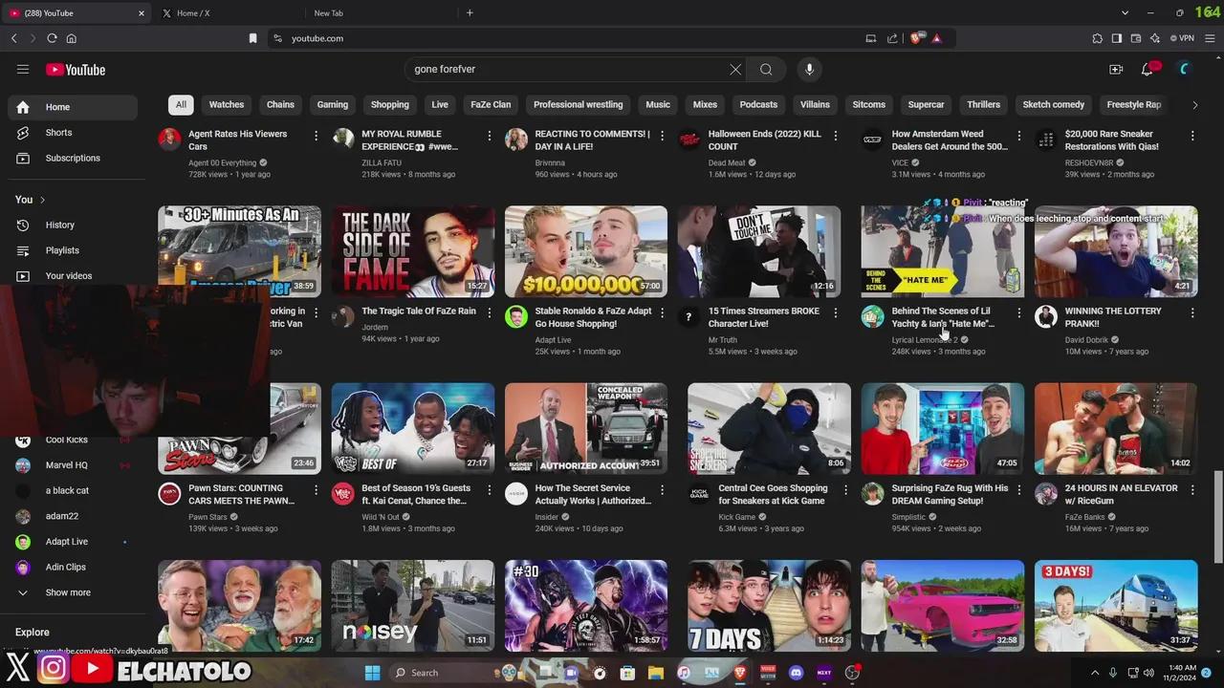Open the Create video icon
The width and height of the screenshot is (1224, 688).
click(1116, 69)
